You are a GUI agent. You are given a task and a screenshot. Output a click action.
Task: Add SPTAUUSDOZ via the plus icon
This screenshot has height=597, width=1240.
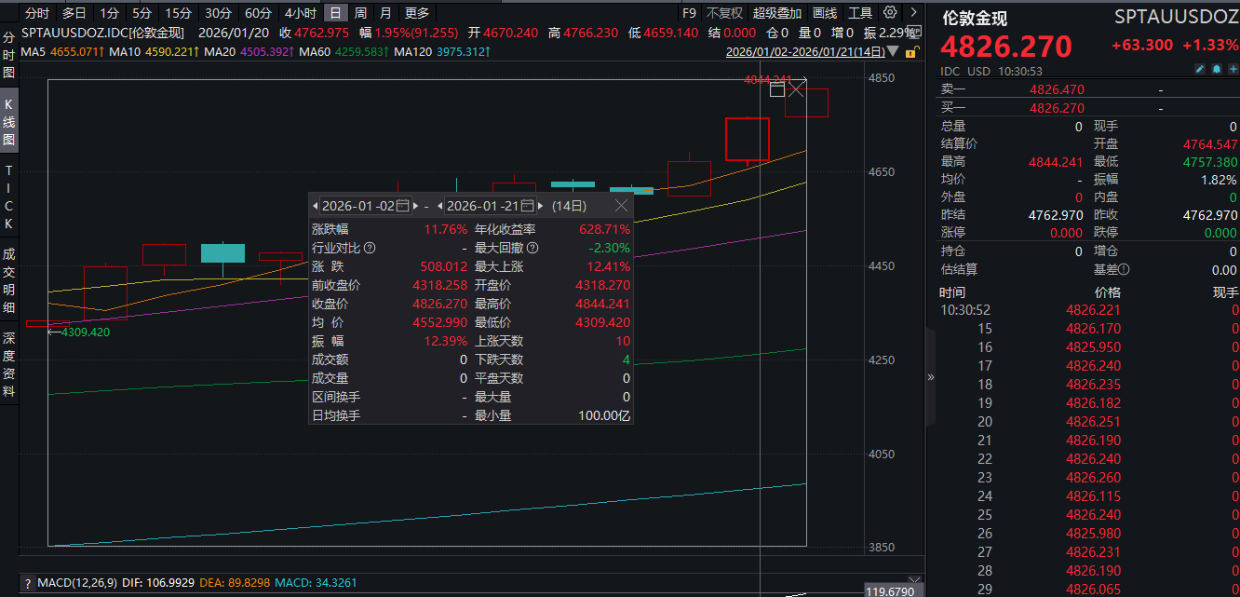[1235, 68]
